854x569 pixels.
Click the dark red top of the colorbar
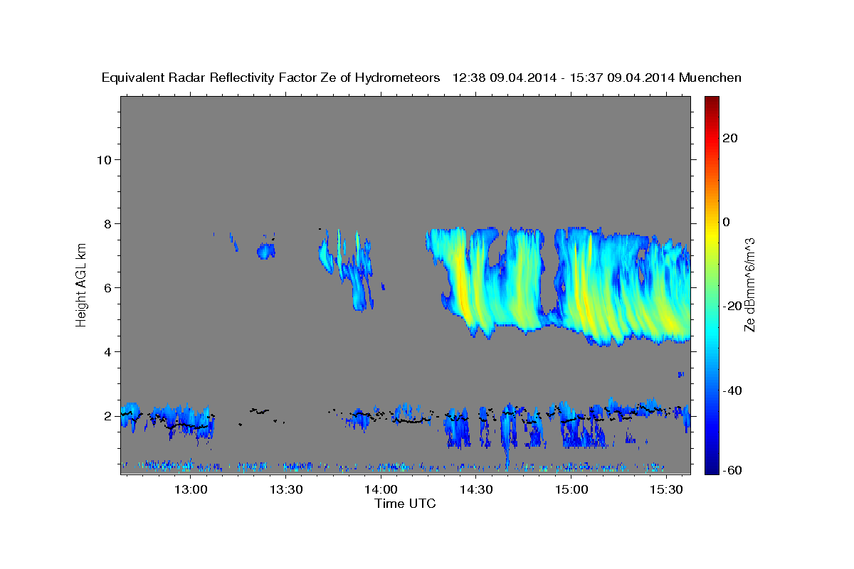click(x=710, y=102)
